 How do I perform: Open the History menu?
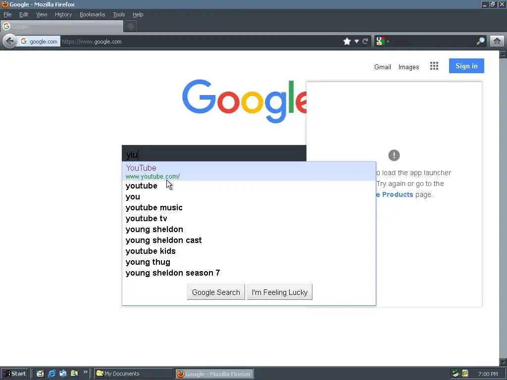(x=63, y=14)
